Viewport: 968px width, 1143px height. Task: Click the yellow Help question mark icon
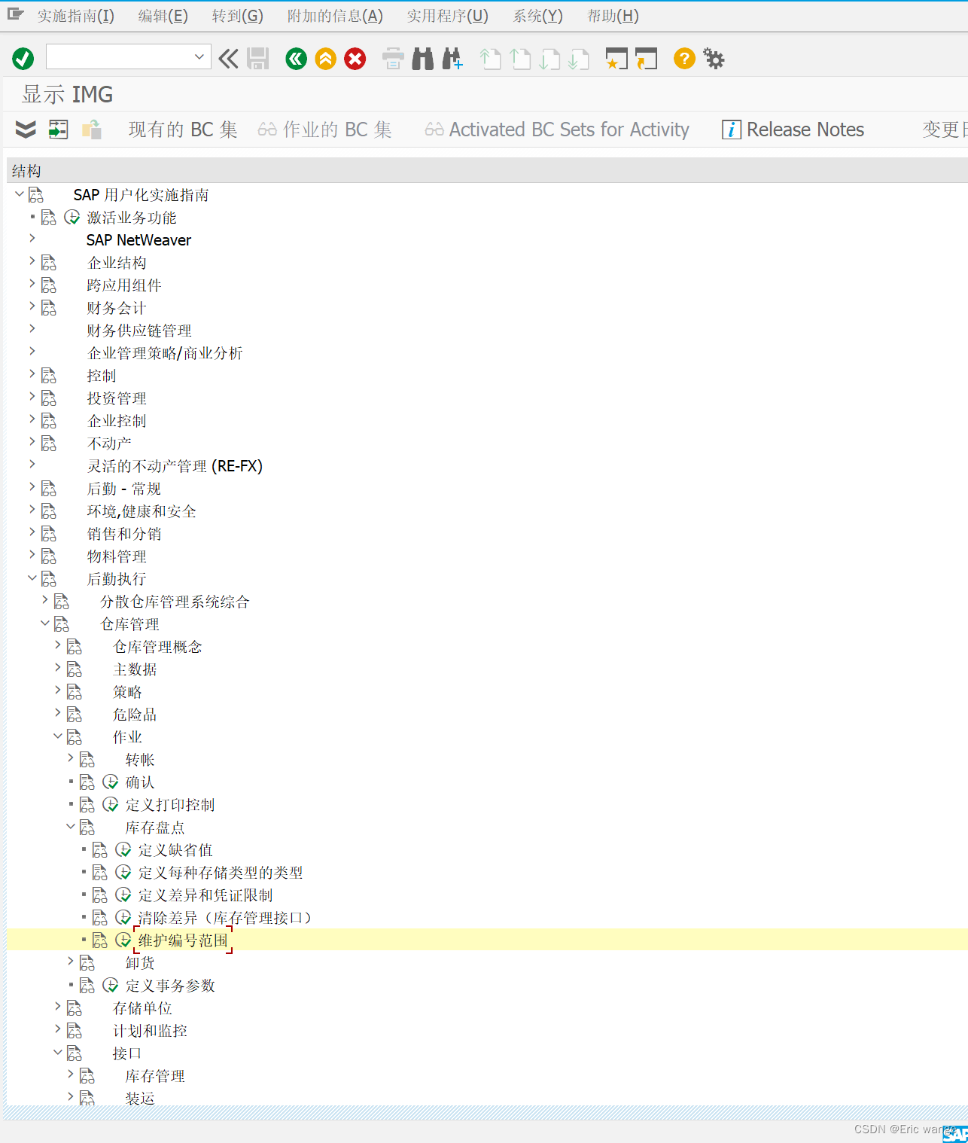coord(684,58)
